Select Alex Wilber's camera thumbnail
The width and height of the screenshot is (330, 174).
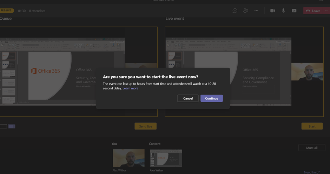[128, 158]
